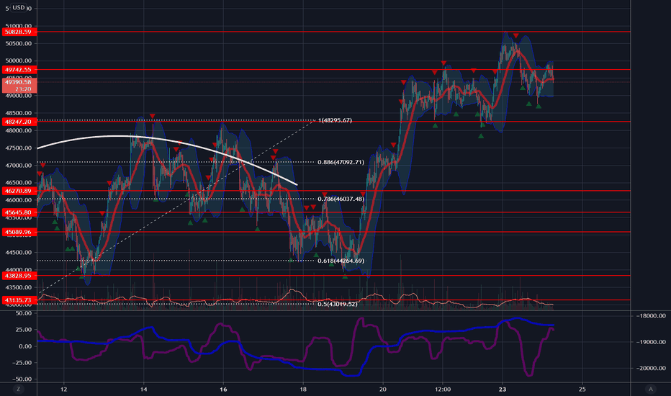Select the 45089.96 horizontal line label

click(x=19, y=232)
